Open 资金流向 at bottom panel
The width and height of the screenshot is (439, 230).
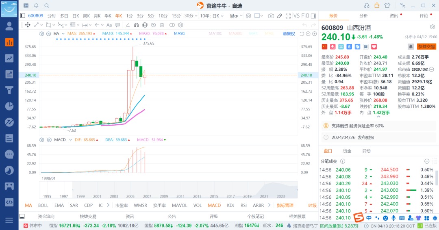[46, 216]
